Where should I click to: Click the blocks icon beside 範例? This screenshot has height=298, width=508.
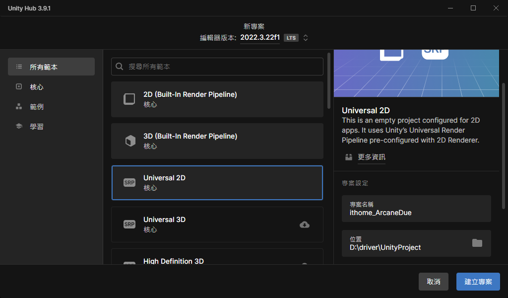coord(19,106)
